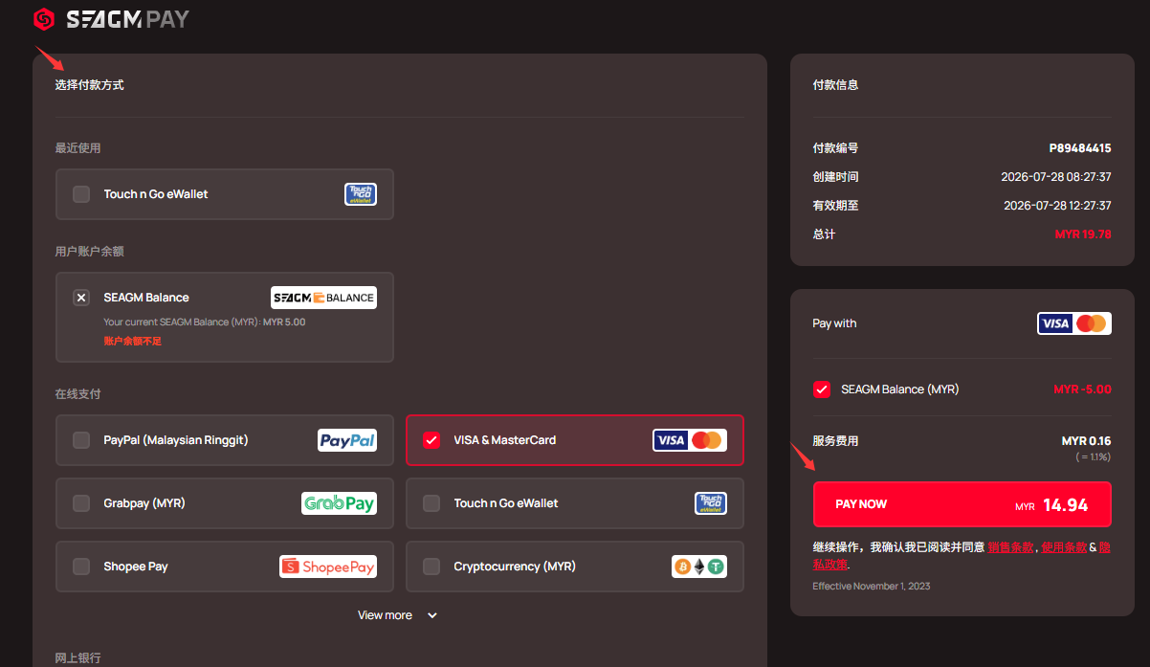
Task: Click the View more chevron arrow
Action: (x=432, y=615)
